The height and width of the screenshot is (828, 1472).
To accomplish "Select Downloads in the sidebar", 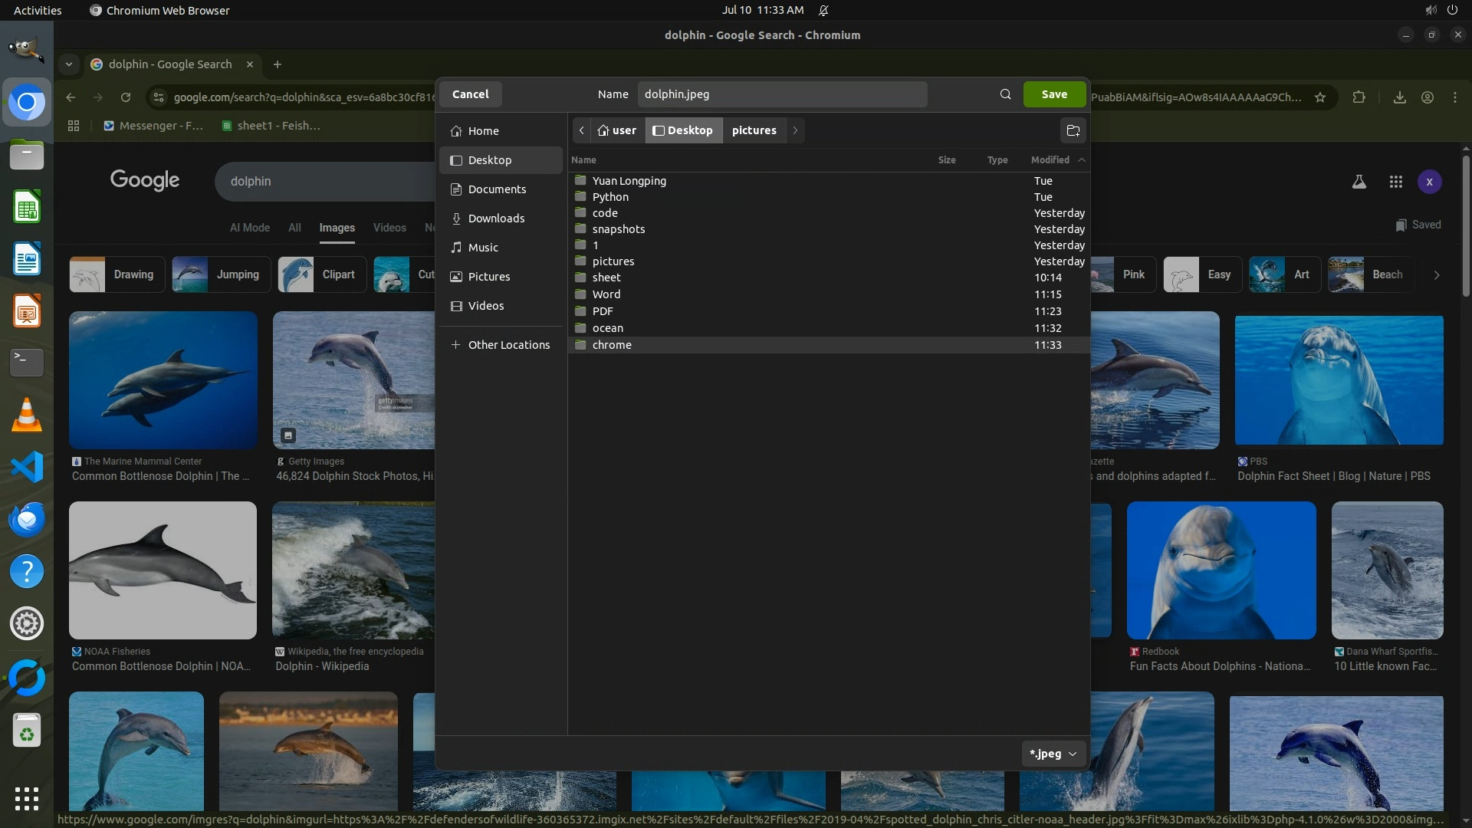I will click(496, 219).
